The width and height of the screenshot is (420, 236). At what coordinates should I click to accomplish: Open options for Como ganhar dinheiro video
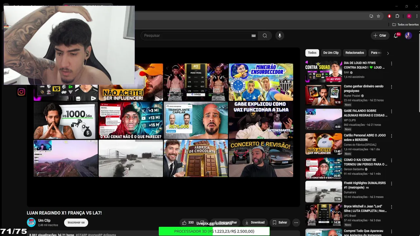click(391, 87)
